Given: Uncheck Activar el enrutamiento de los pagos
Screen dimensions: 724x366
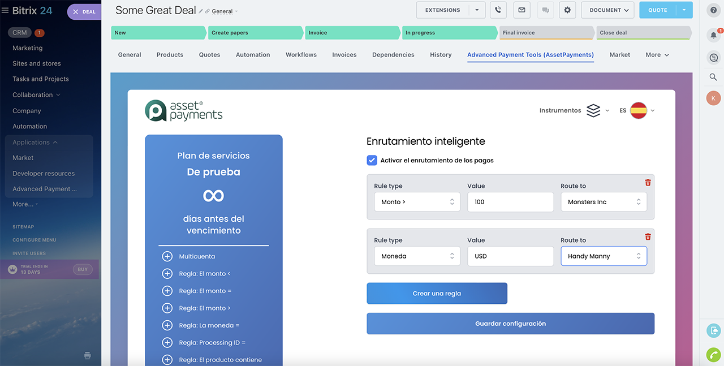Looking at the screenshot, I should (372, 161).
